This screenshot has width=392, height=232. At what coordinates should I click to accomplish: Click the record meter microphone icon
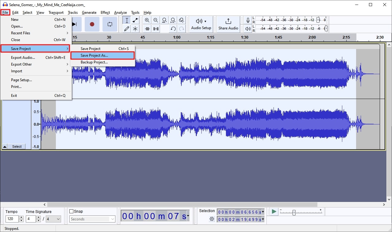click(248, 20)
